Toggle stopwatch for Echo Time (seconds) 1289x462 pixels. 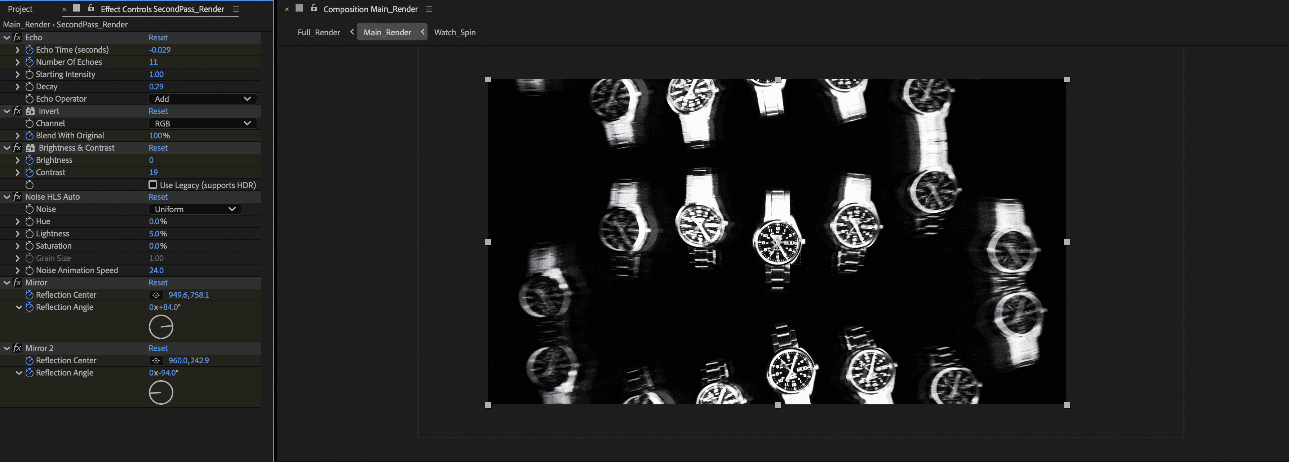(x=29, y=50)
